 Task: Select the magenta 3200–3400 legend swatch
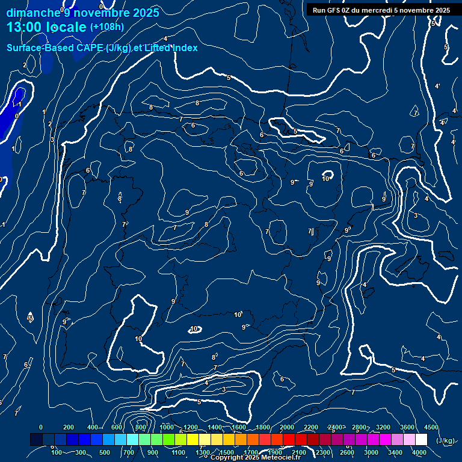click(386, 439)
